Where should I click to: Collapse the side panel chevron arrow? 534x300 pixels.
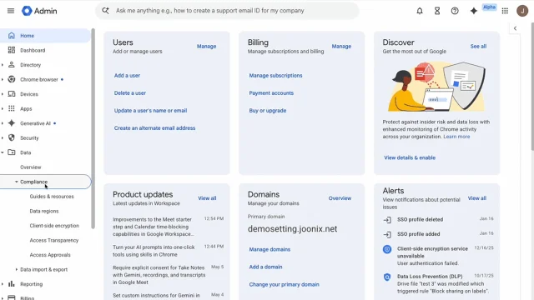515,28
